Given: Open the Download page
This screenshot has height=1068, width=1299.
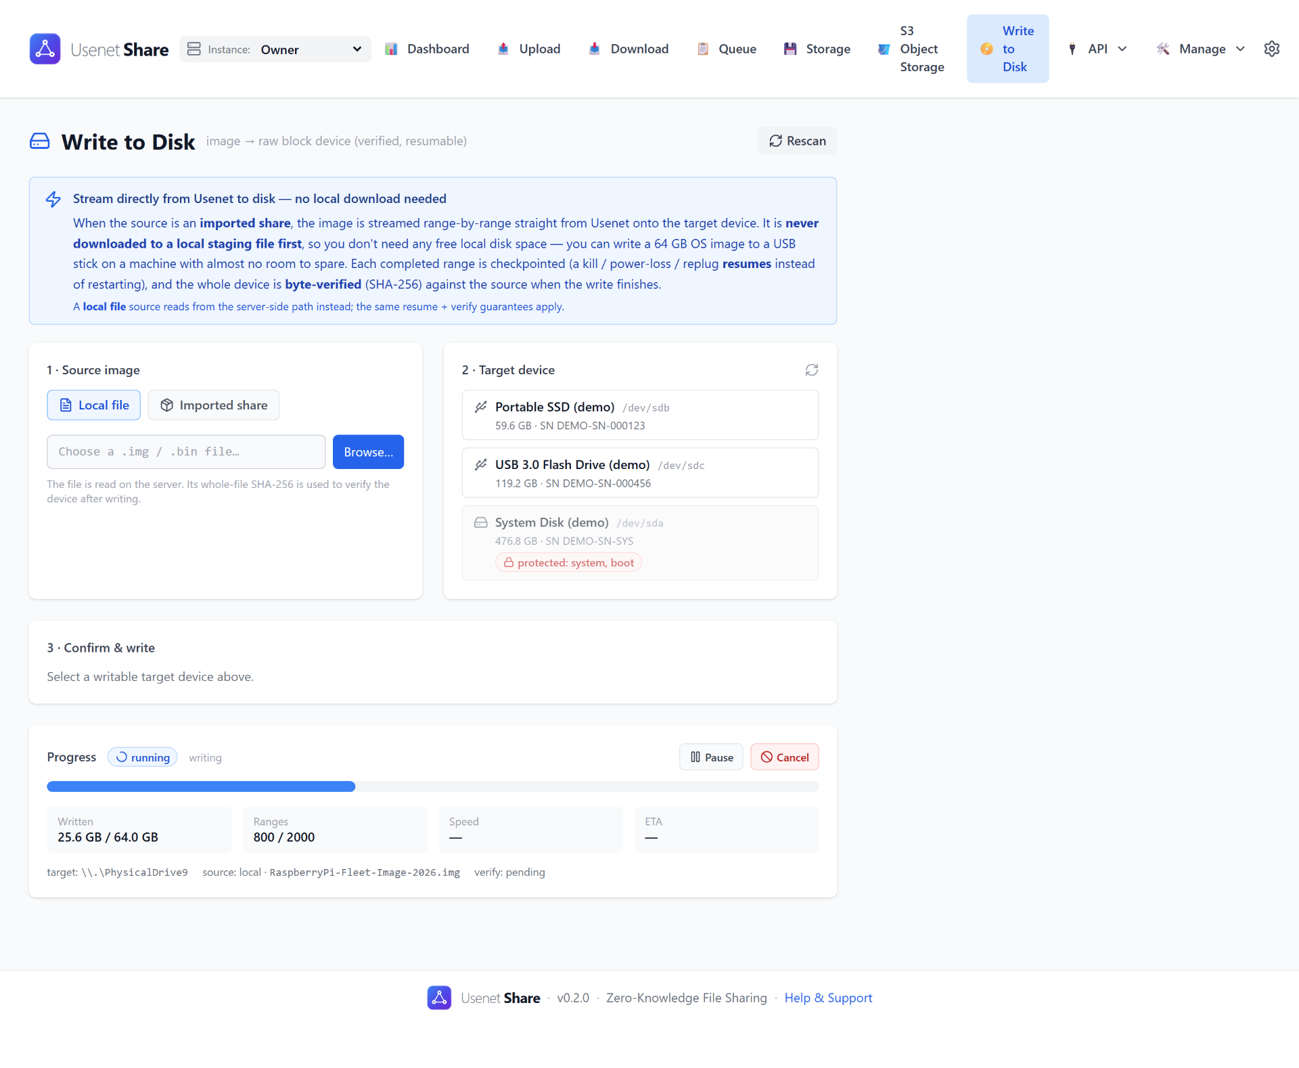Looking at the screenshot, I should [629, 49].
